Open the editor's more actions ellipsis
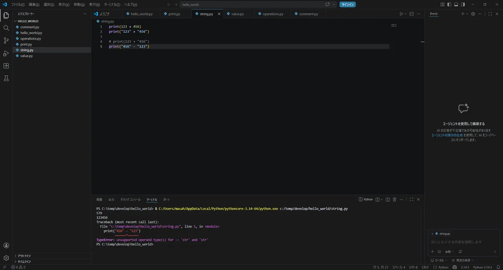503x270 pixels. [418, 14]
